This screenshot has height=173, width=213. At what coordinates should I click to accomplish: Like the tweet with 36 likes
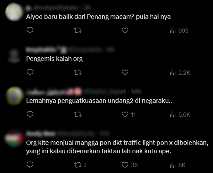130,165
